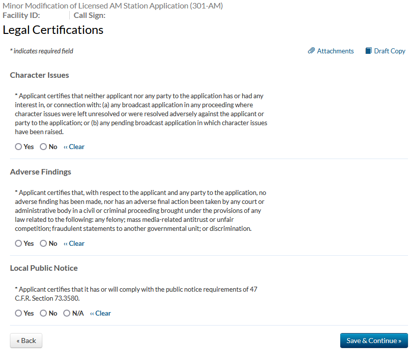Clear the Character Issues selection
The width and height of the screenshot is (411, 353).
click(74, 147)
